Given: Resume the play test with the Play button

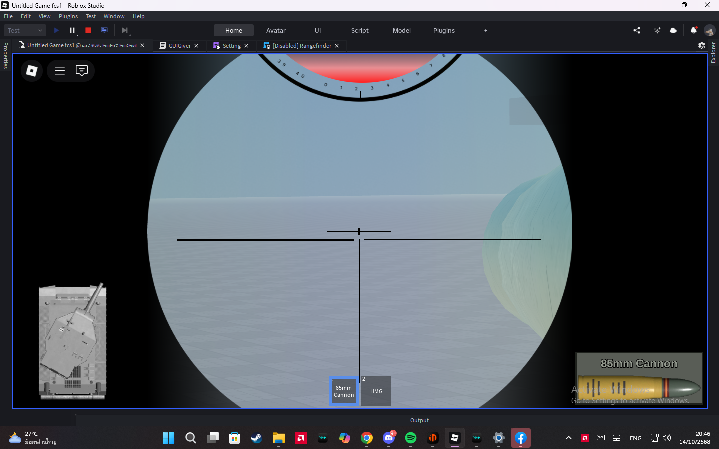Looking at the screenshot, I should [x=56, y=30].
